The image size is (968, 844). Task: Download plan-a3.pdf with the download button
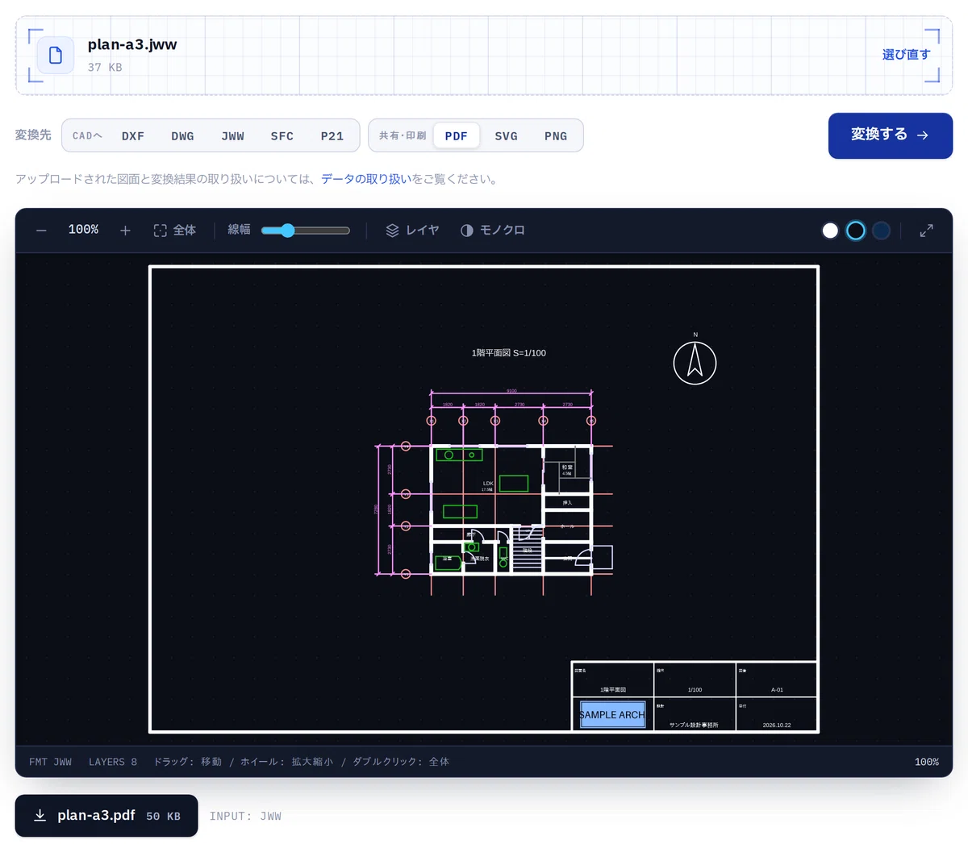[x=106, y=816]
